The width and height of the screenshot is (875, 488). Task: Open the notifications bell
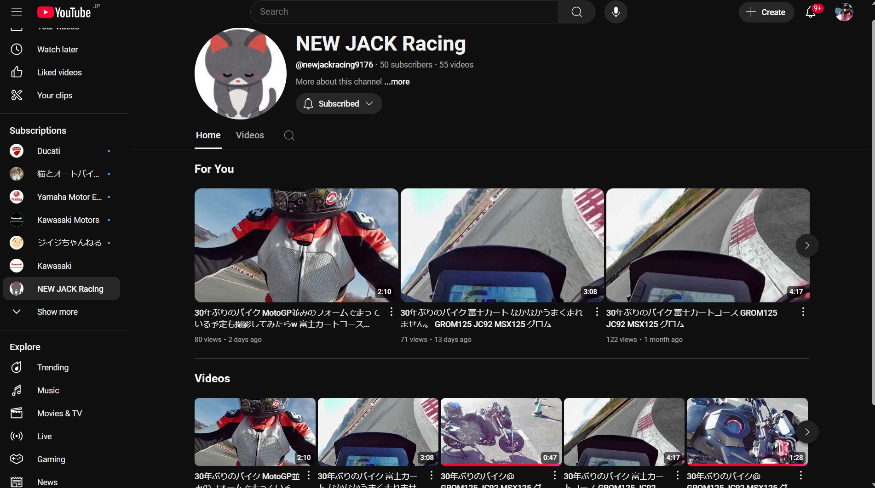point(811,12)
